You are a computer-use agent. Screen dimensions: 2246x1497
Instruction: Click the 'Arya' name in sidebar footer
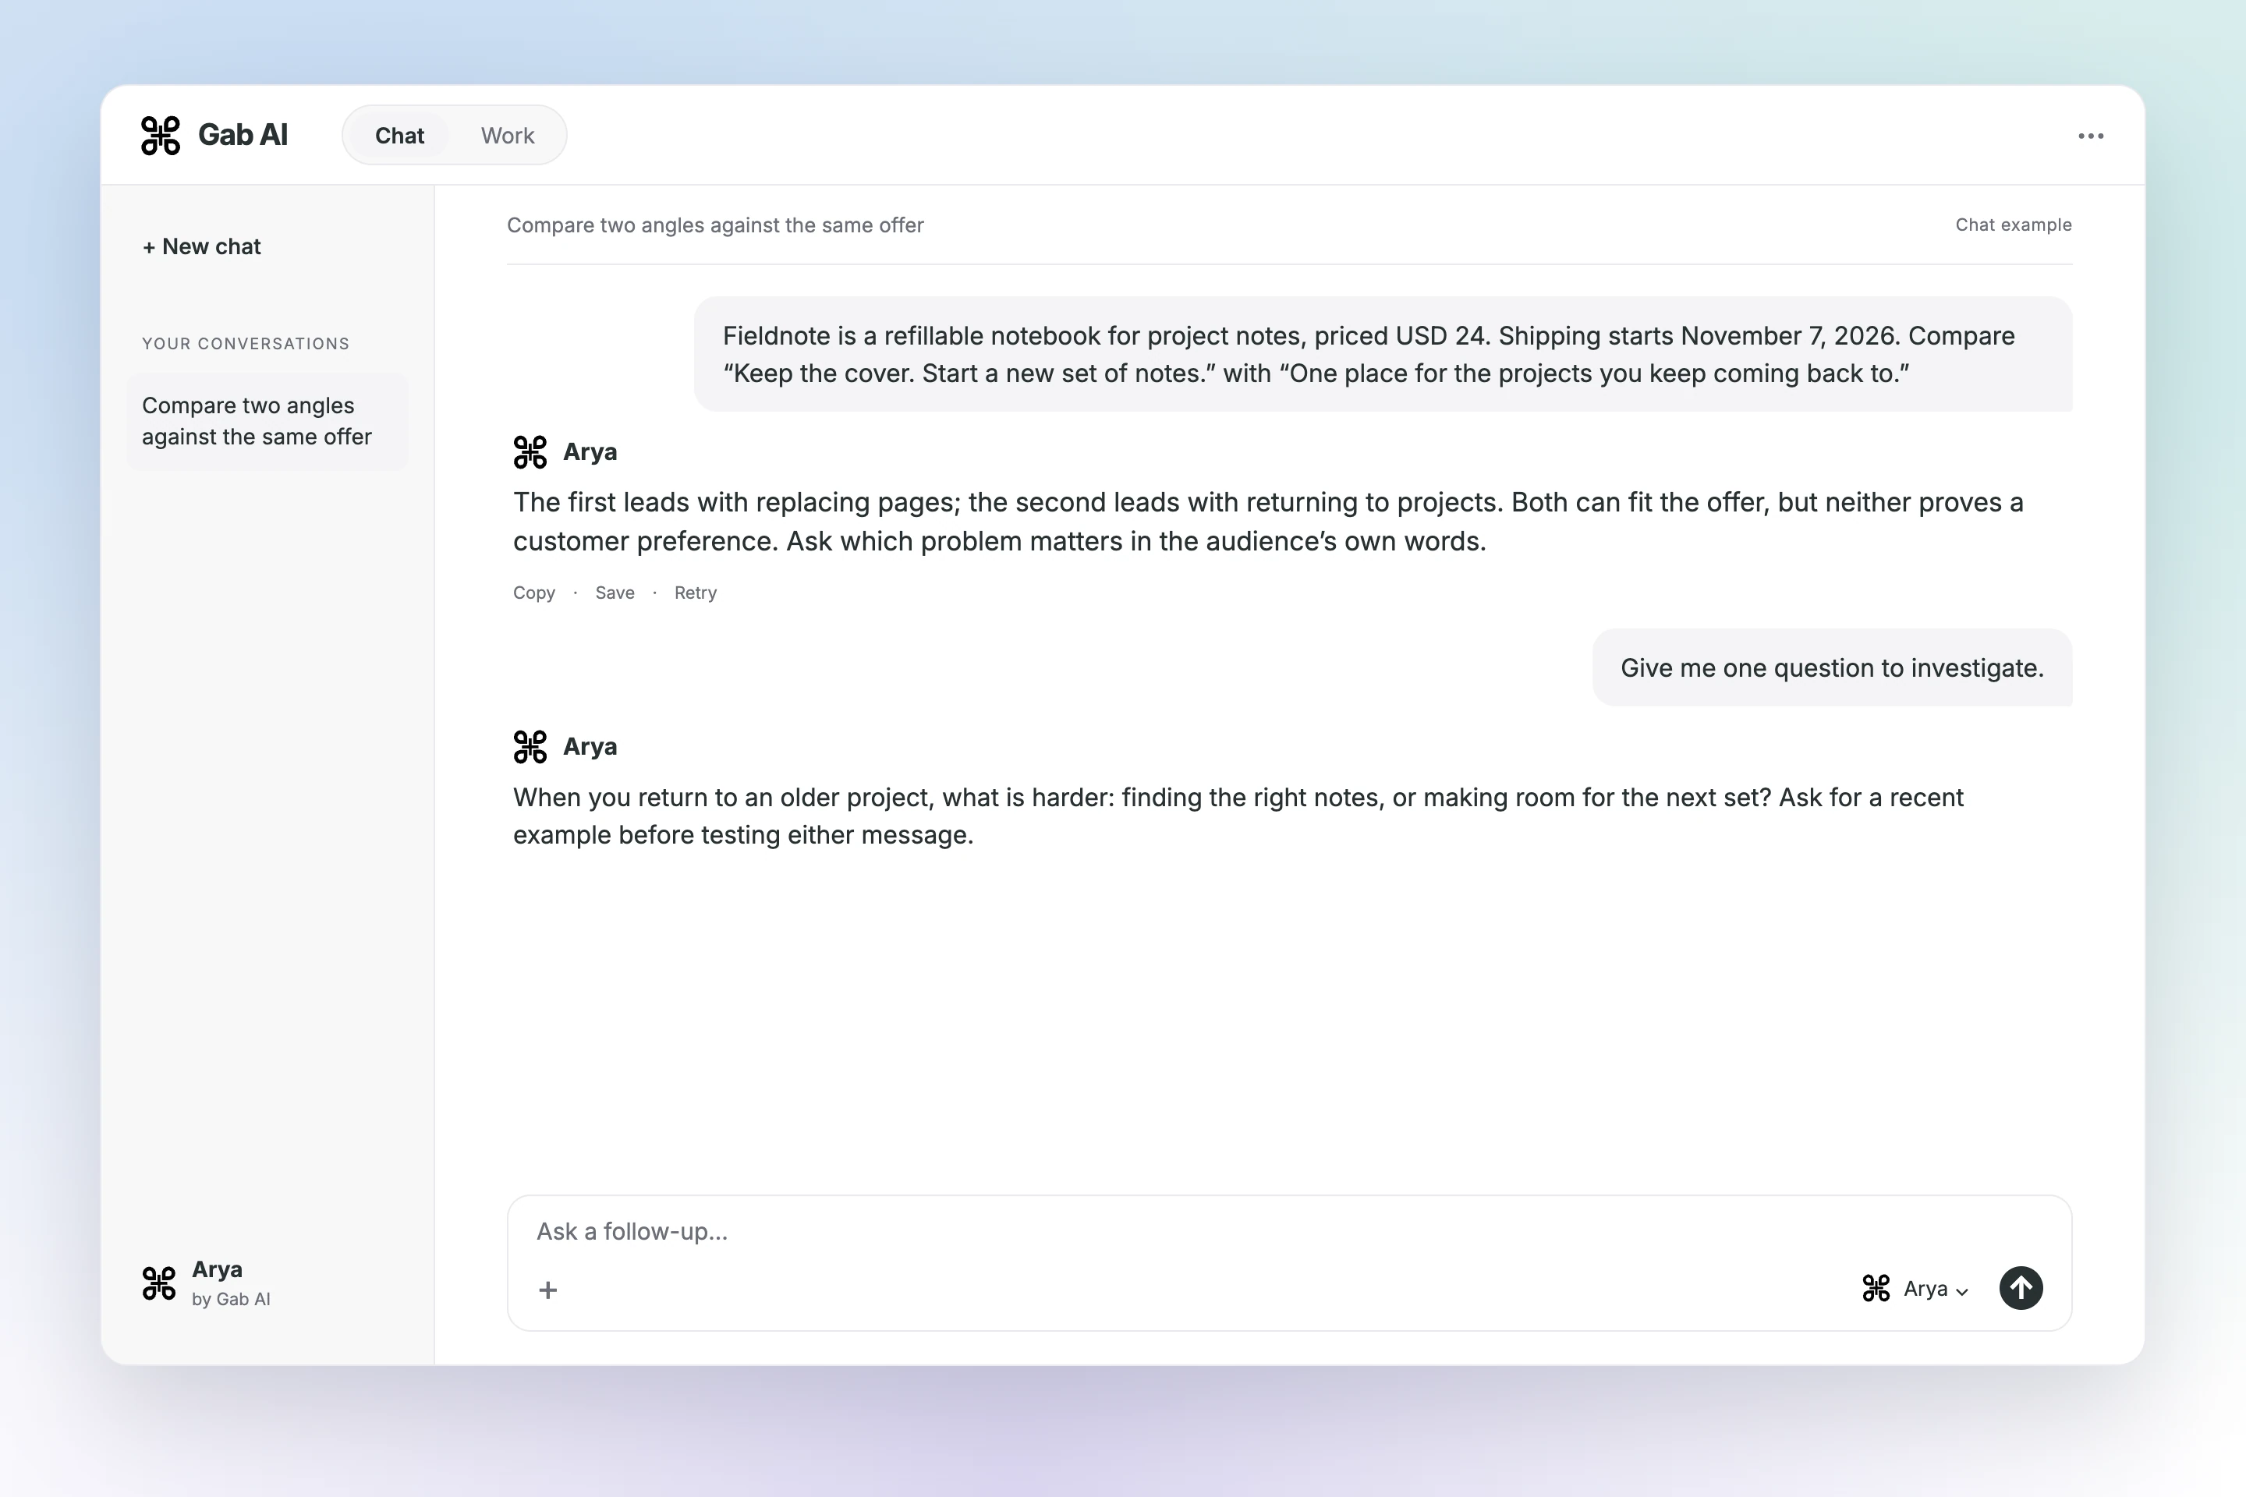coord(217,1270)
